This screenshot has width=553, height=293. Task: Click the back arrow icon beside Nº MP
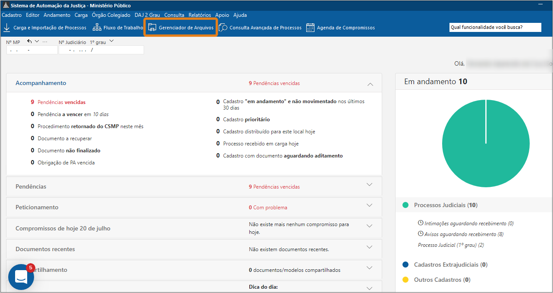[29, 41]
